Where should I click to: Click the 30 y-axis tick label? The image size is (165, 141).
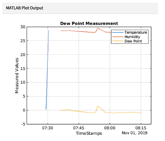pos(23,27)
